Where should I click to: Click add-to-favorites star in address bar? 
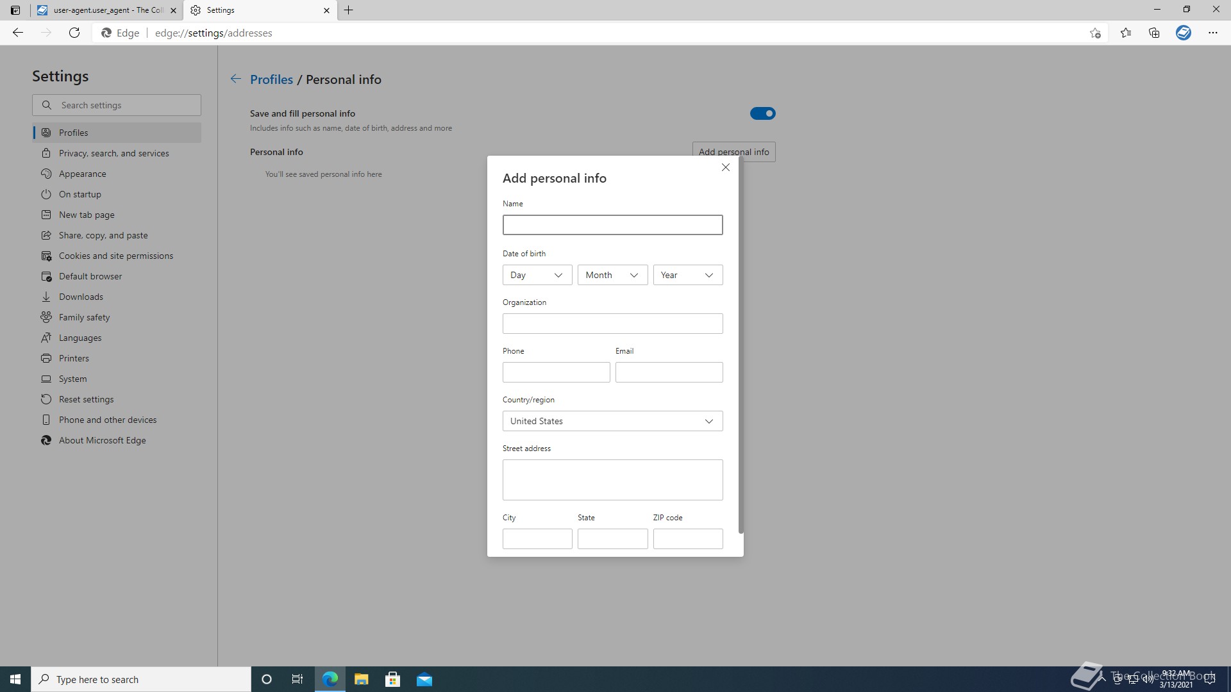(1095, 33)
